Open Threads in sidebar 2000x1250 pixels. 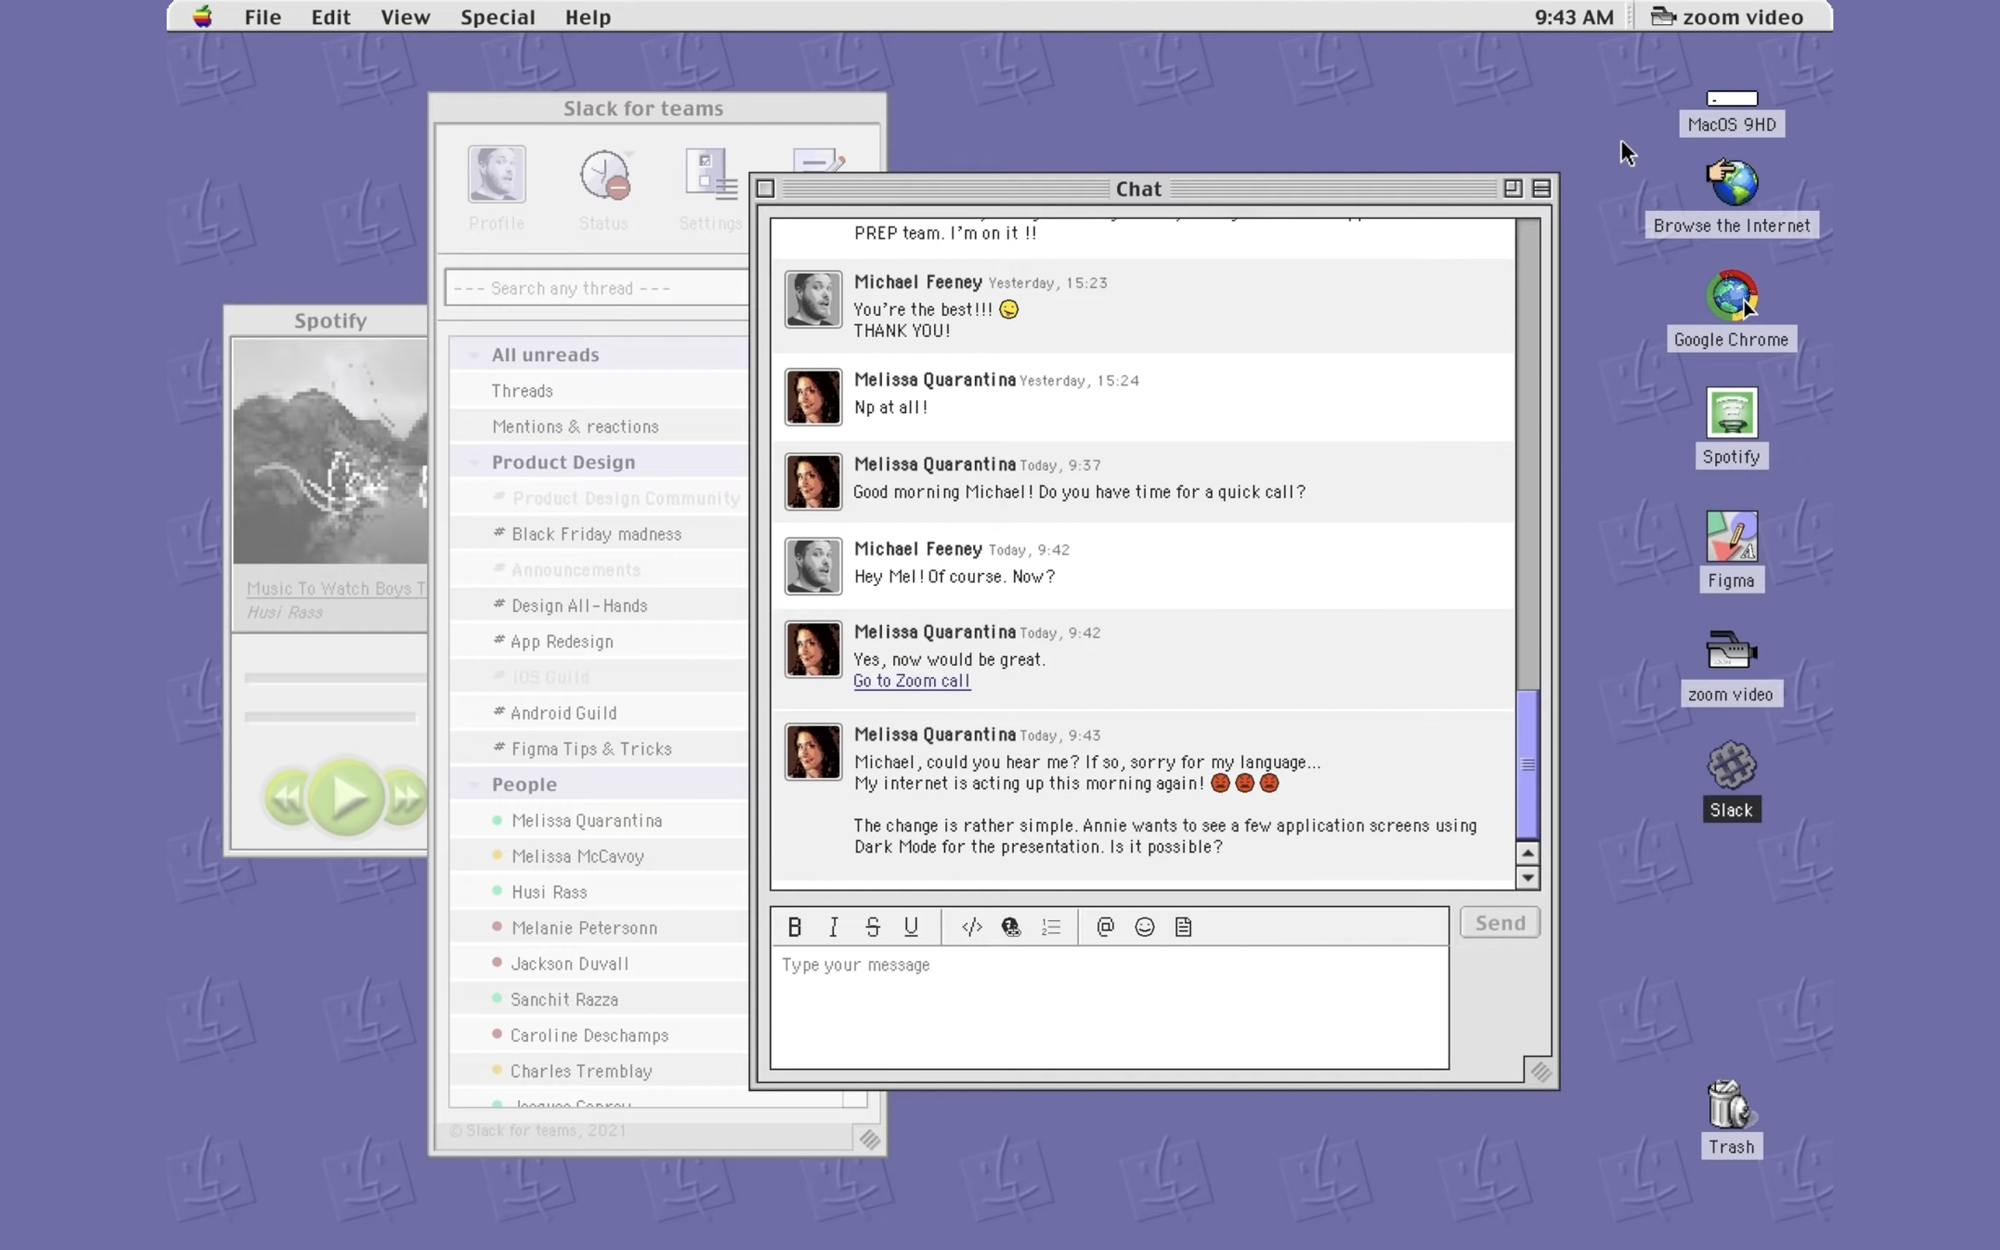coord(599,390)
